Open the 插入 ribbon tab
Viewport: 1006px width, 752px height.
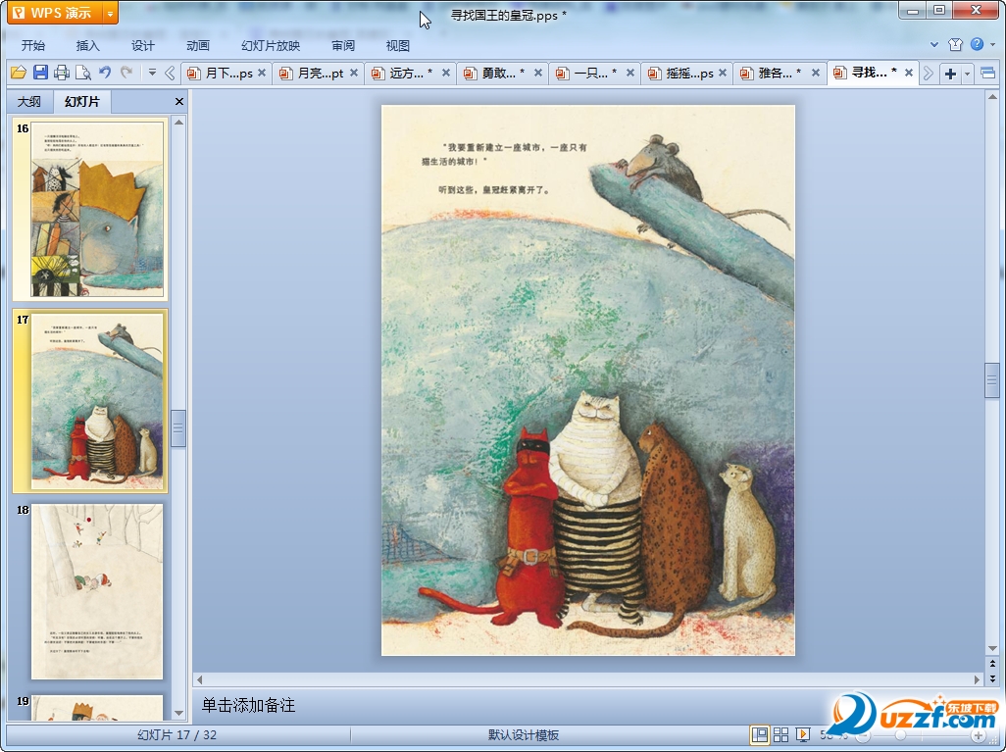click(x=88, y=45)
